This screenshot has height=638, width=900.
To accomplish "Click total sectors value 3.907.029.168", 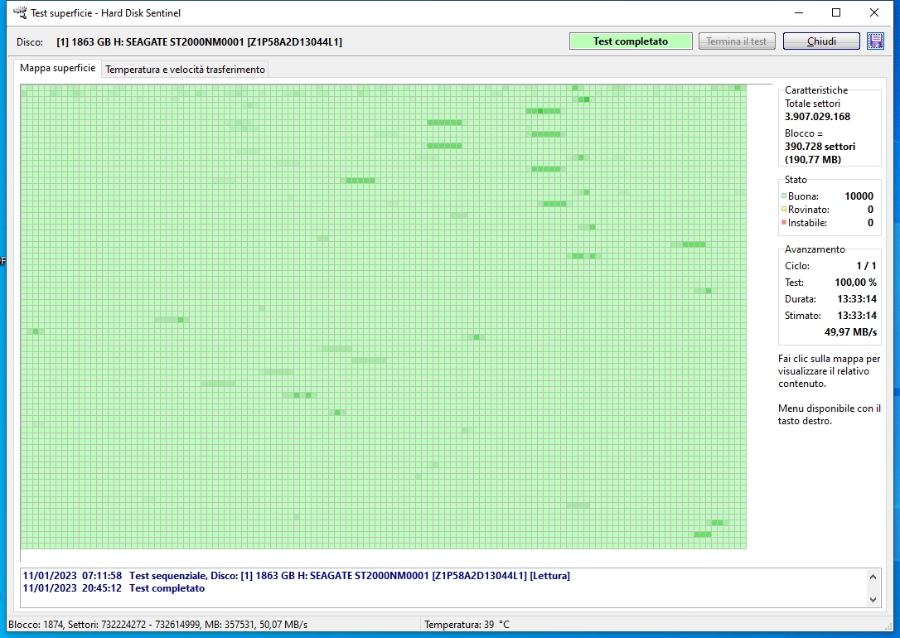I will 817,117.
